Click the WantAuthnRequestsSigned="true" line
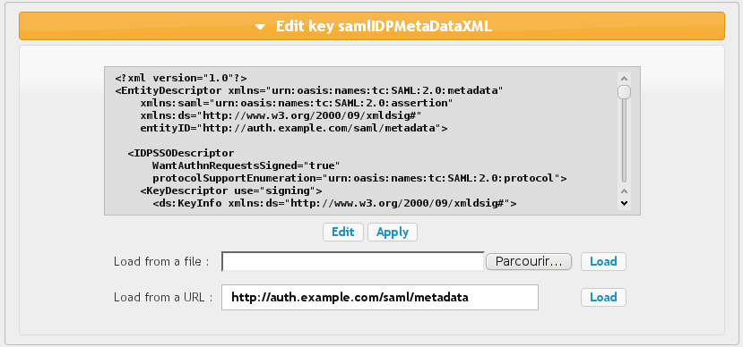The height and width of the screenshot is (347, 743). [246, 166]
